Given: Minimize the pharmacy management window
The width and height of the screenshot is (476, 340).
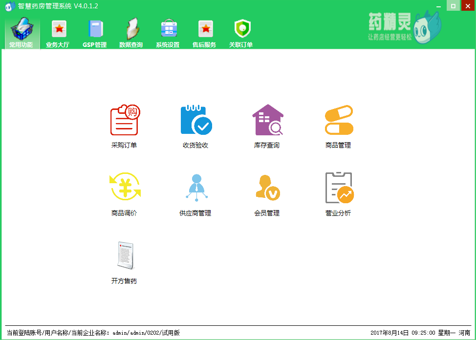Looking at the screenshot, I should pyautogui.click(x=438, y=6).
